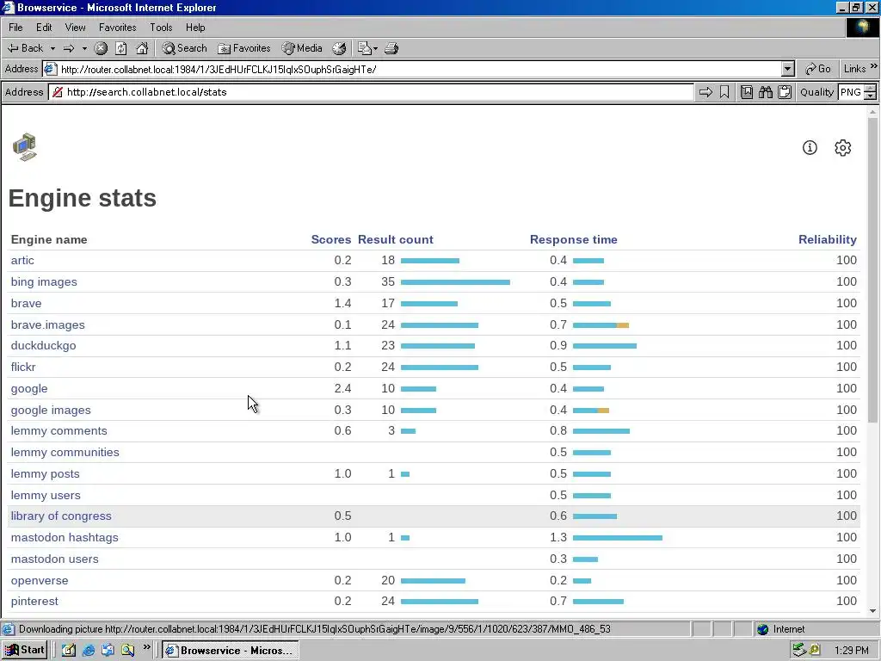Open the Favorites pane in IE toolbar

244,48
